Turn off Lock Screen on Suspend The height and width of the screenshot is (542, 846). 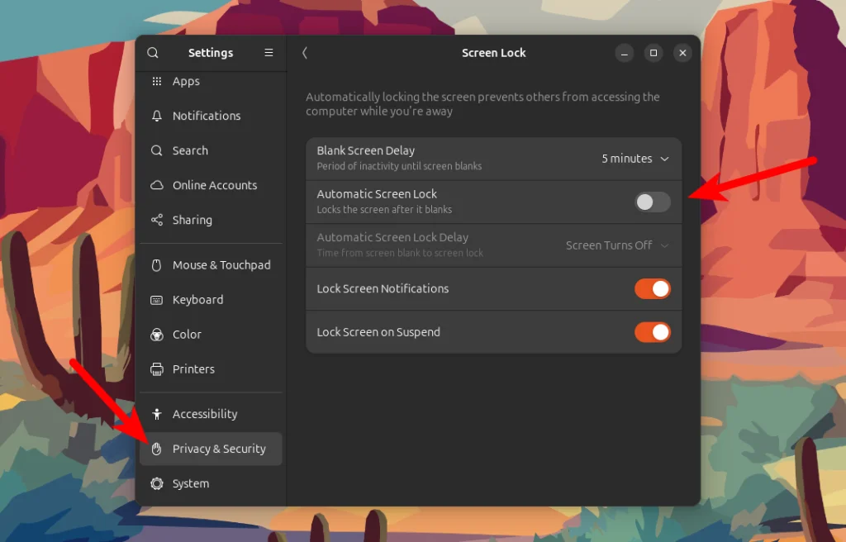tap(653, 331)
